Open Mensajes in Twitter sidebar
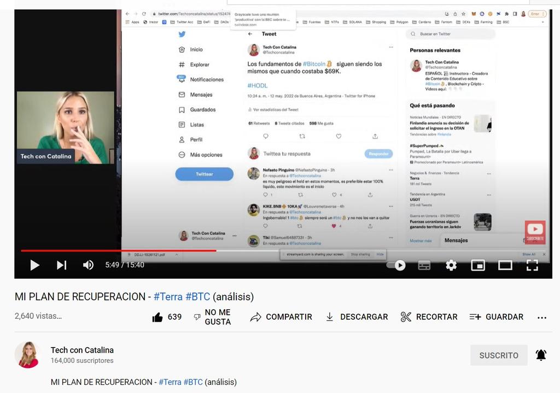This screenshot has width=560, height=393. pos(195,95)
